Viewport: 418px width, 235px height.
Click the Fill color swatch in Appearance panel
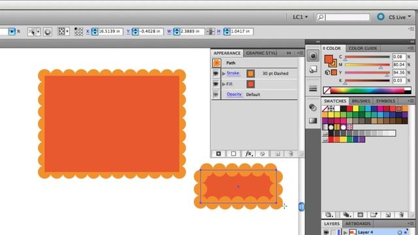point(251,84)
